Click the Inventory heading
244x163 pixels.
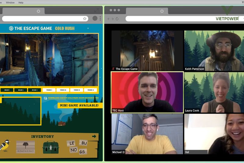42,137
